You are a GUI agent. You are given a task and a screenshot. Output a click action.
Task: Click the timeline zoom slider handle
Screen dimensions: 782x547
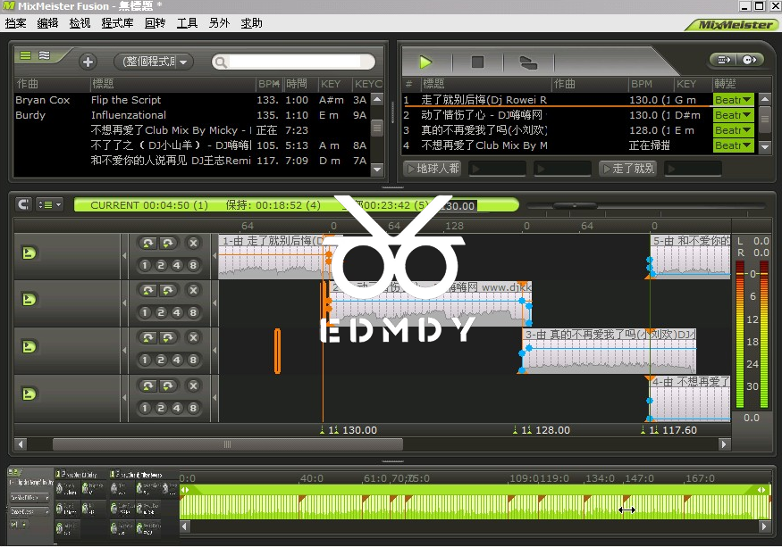coord(575,205)
